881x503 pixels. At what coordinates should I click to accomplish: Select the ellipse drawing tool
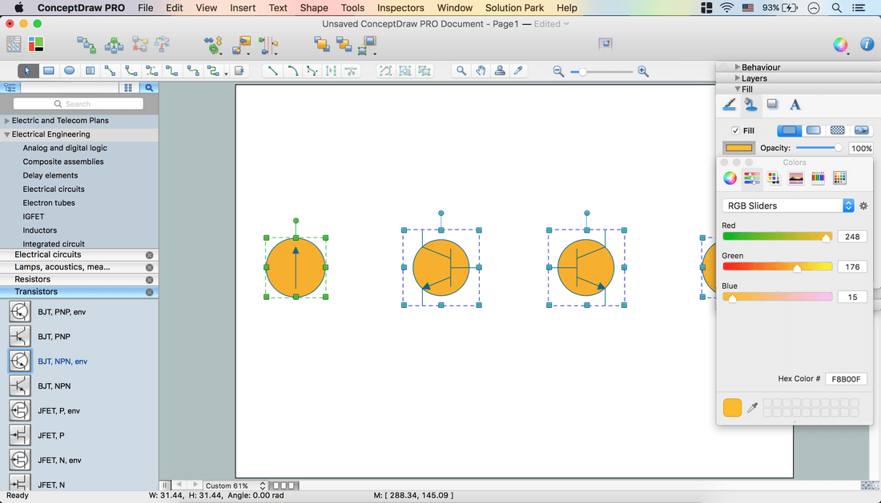tap(70, 70)
